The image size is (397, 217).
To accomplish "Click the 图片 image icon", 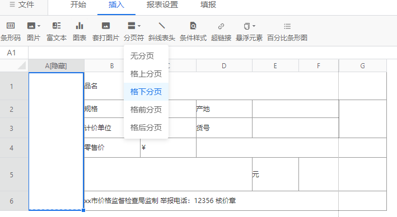I will [x=31, y=26].
